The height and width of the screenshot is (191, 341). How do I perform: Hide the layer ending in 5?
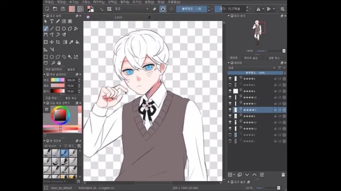click(x=230, y=79)
